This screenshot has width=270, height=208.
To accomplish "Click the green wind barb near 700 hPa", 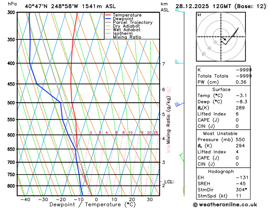I will pos(182,158).
